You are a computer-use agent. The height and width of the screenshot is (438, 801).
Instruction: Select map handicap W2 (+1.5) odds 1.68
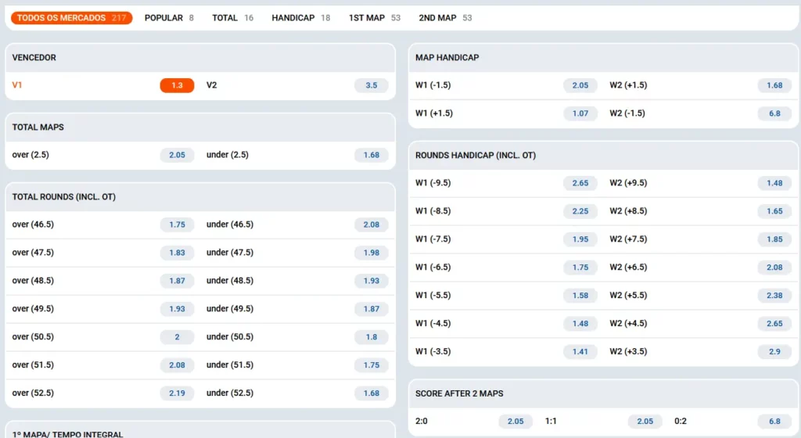(774, 85)
